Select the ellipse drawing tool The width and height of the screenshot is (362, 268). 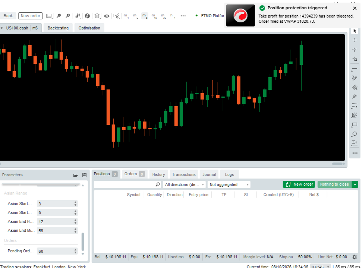(x=355, y=134)
